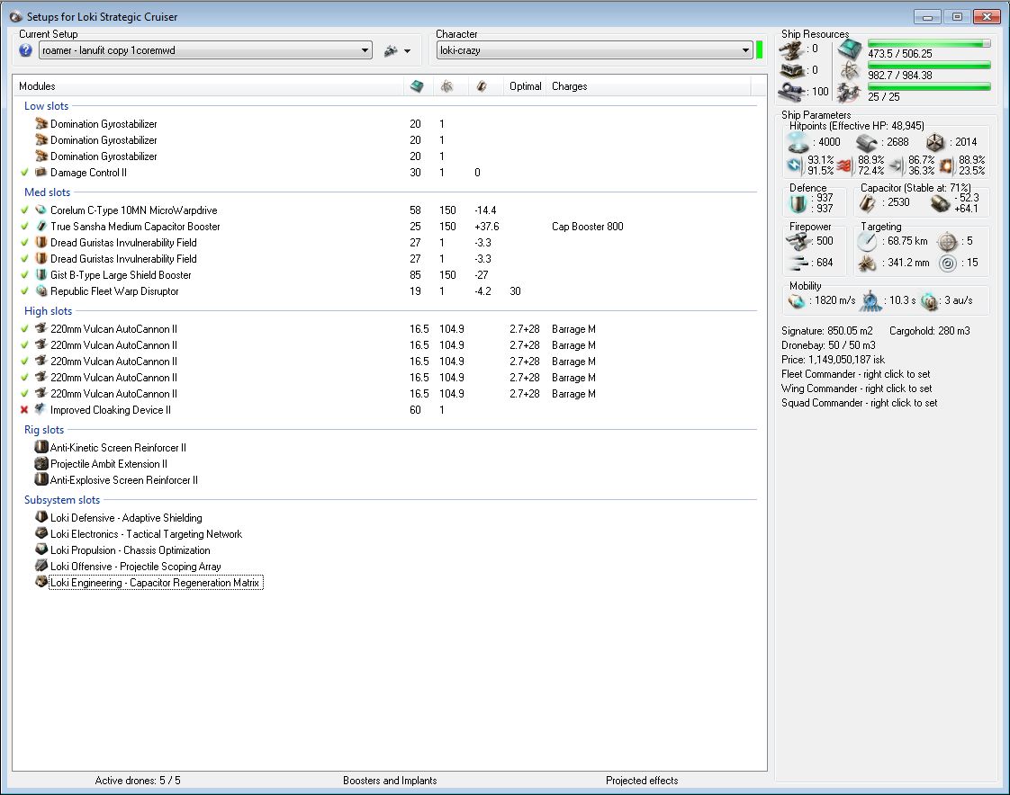Toggle True Sansha Medium Capacitor Booster state
The width and height of the screenshot is (1010, 795).
point(24,226)
